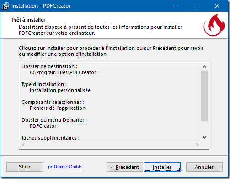Close the installation wizard window

click(x=217, y=6)
